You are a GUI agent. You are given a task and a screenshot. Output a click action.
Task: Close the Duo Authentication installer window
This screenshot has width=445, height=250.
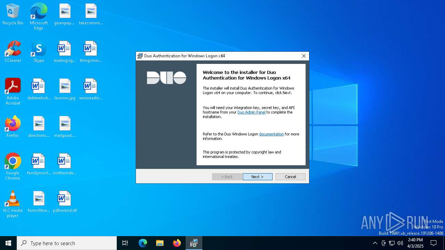[x=304, y=56]
